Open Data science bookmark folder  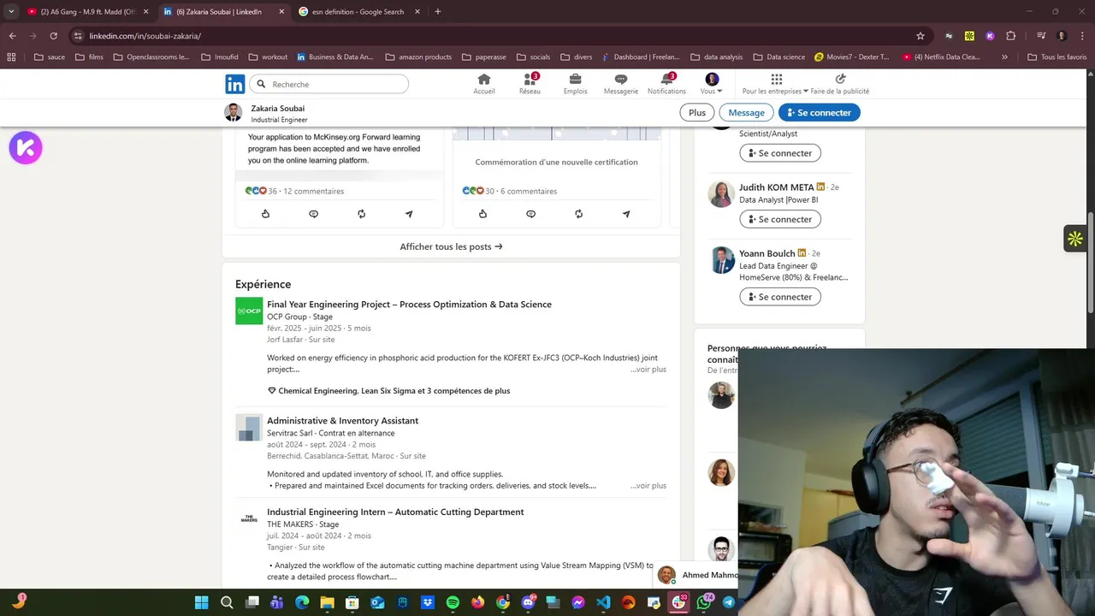[779, 57]
